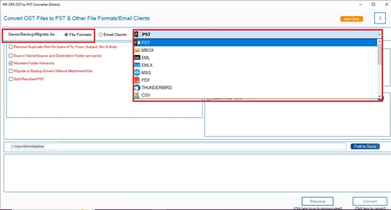Select the CSV format icon

137,95
